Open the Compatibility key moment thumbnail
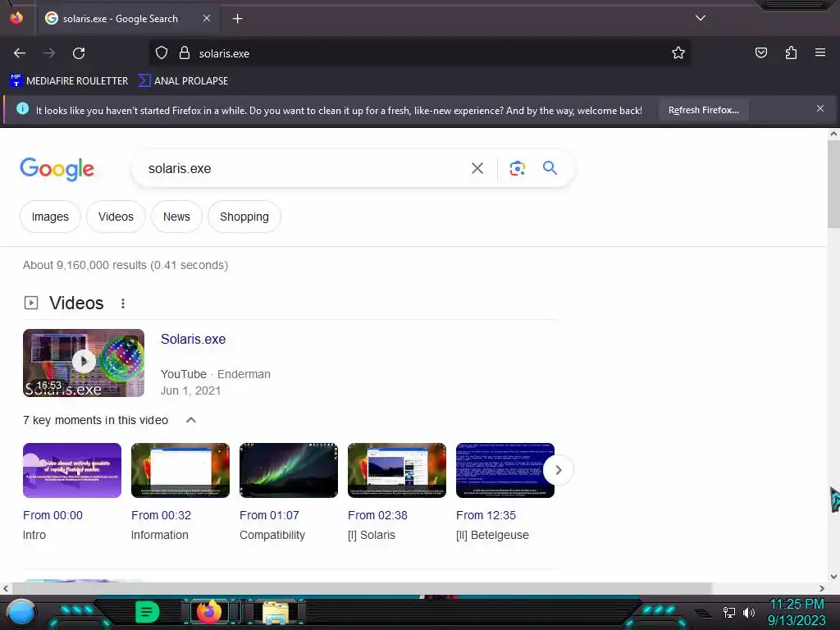Viewport: 840px width, 630px height. point(289,470)
